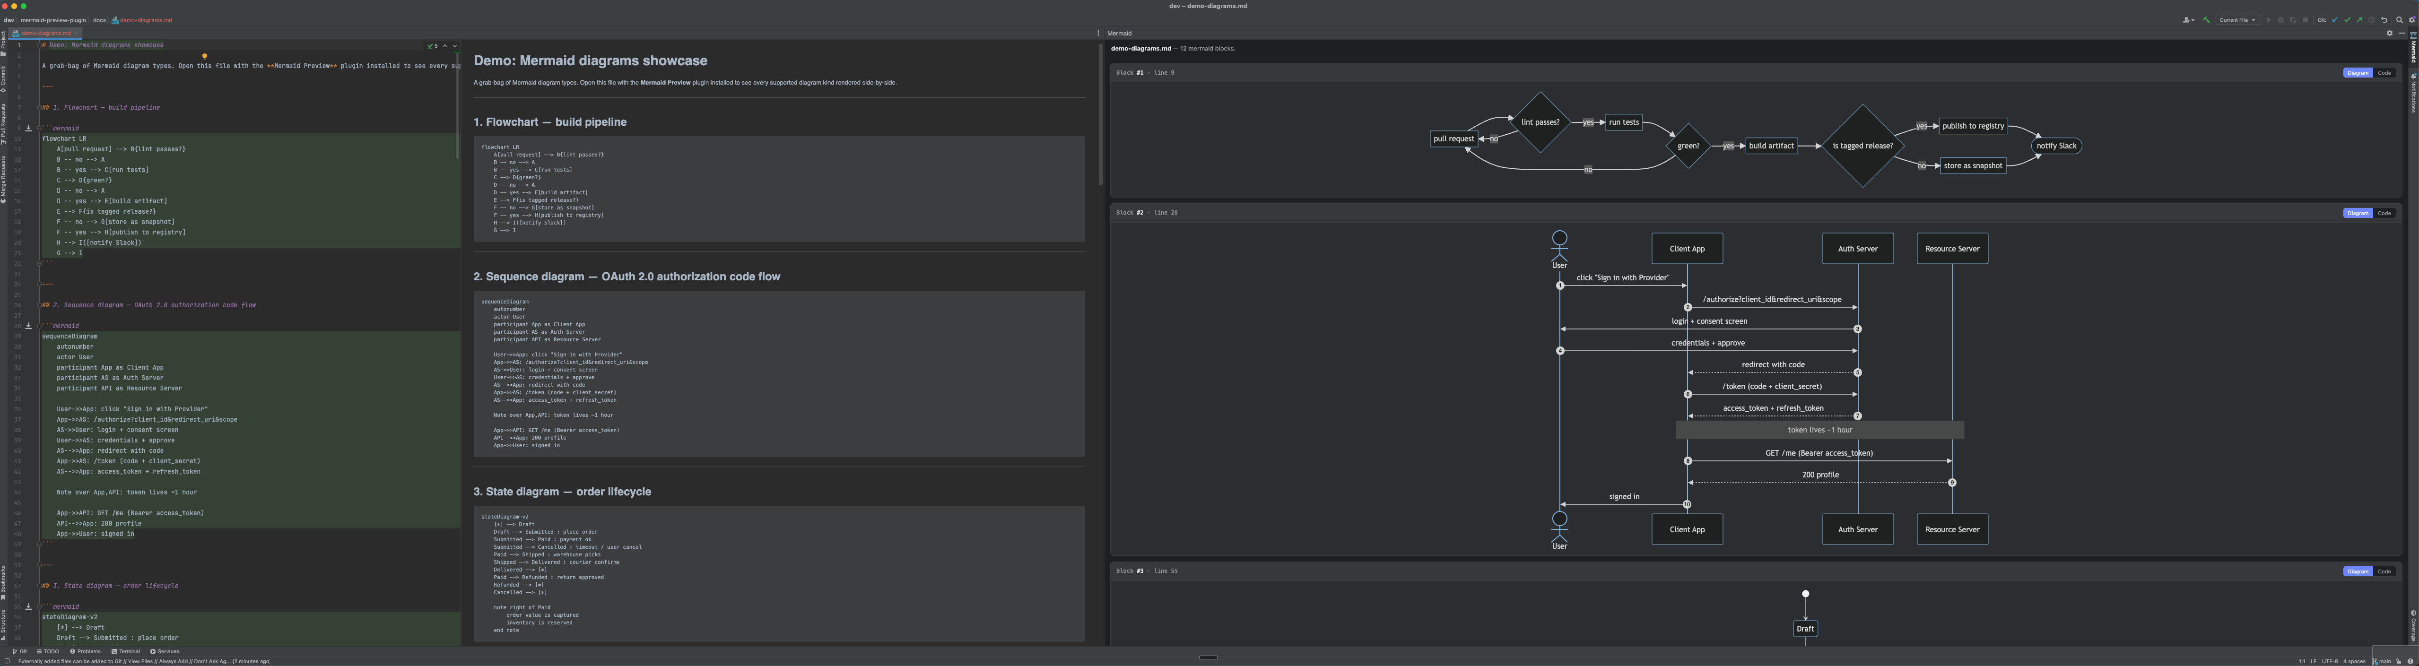
Task: Open the TODO tool window button
Action: pyautogui.click(x=48, y=651)
